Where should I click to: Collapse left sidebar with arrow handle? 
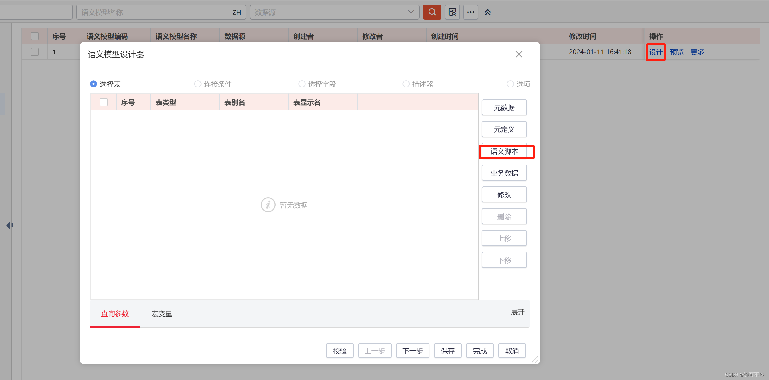9,225
